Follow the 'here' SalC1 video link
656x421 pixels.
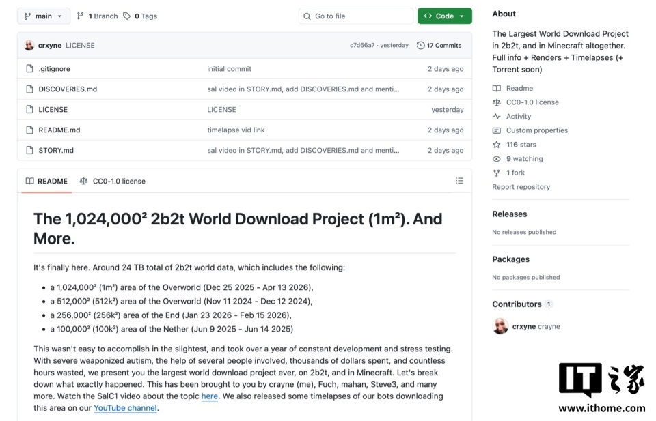point(210,396)
